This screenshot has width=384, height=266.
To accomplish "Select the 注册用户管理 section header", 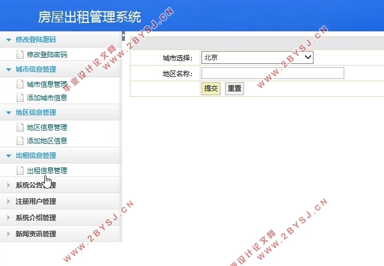I will coord(60,202).
